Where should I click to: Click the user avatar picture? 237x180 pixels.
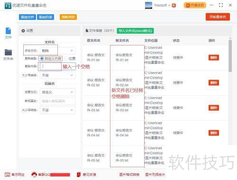148,6
